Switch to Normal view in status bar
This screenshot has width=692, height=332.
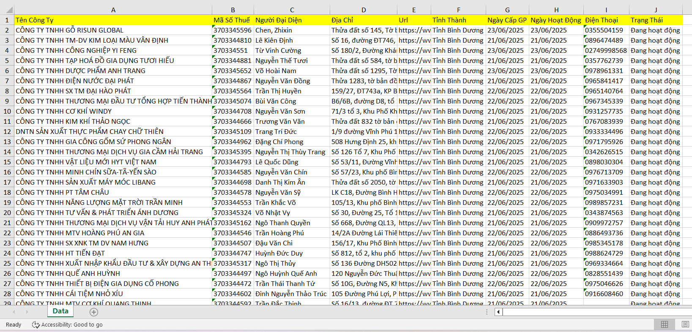[x=664, y=324]
